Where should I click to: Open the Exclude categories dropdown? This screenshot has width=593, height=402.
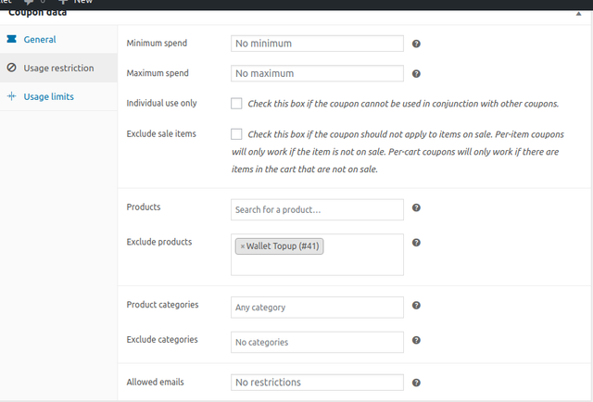(317, 342)
